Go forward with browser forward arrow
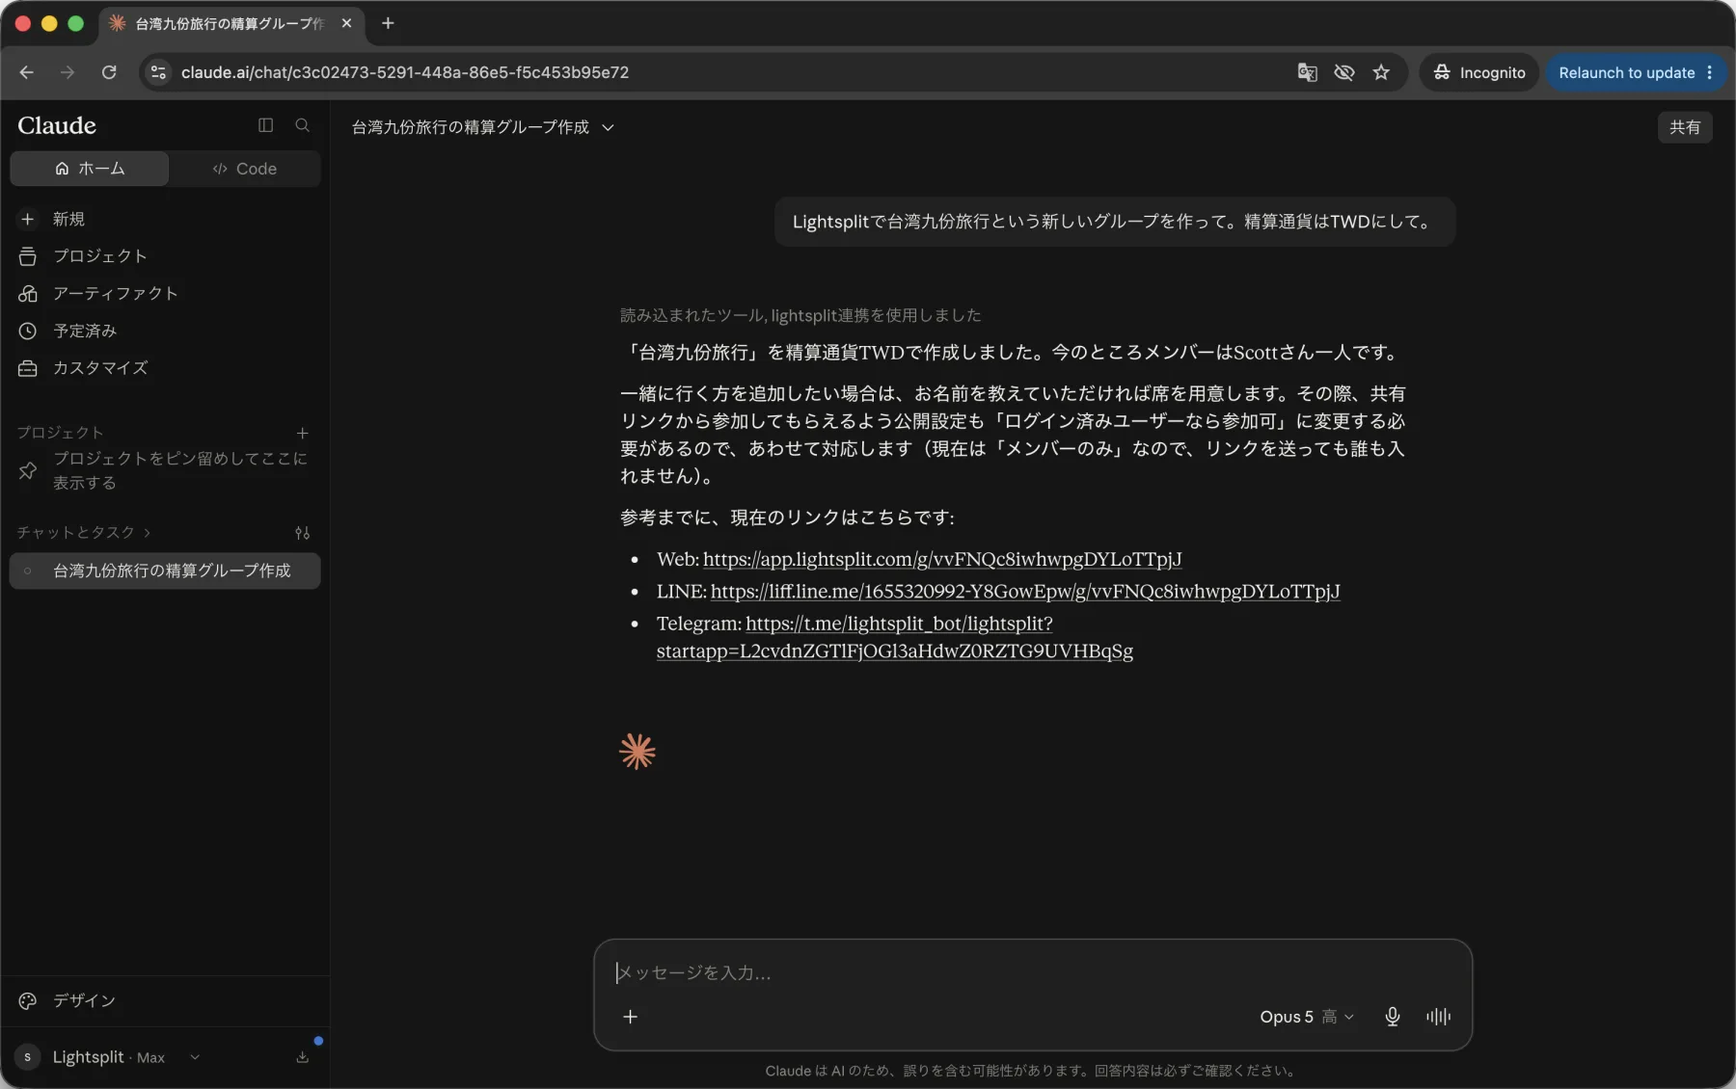 68,72
